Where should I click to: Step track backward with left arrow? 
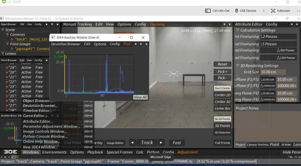pos(132,142)
